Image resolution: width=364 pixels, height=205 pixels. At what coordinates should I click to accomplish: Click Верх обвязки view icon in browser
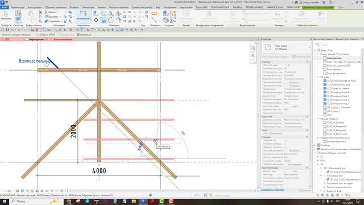[x=325, y=69]
